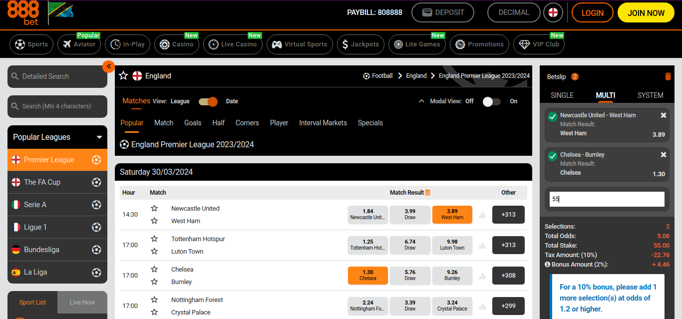This screenshot has width=682, height=319.
Task: Open the Virtual Sports section
Action: tap(300, 44)
